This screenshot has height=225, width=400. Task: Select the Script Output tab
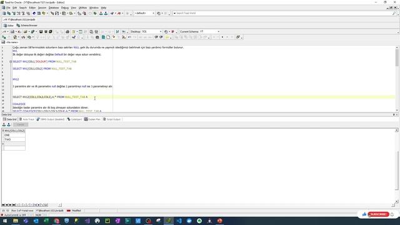(x=112, y=119)
